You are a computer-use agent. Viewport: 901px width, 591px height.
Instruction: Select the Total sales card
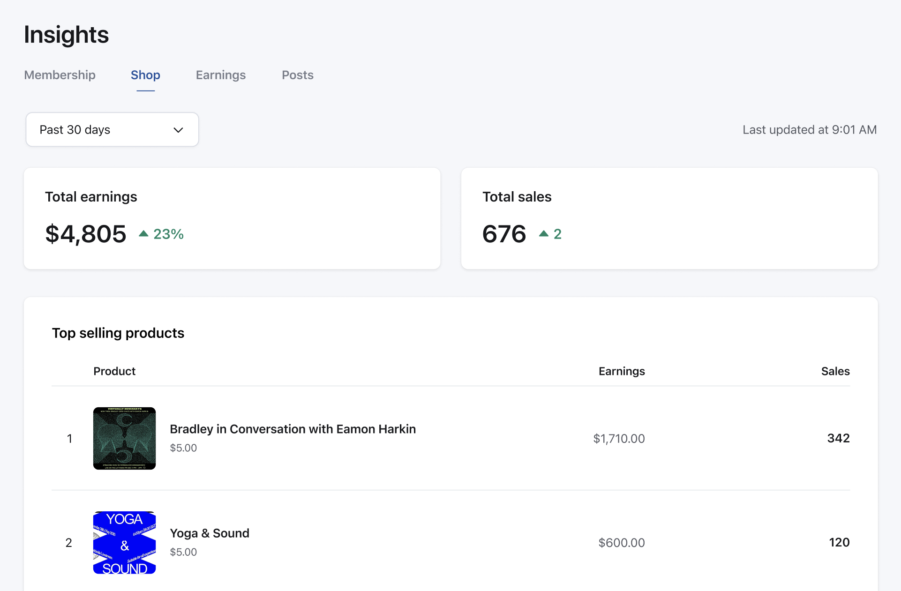[669, 218]
